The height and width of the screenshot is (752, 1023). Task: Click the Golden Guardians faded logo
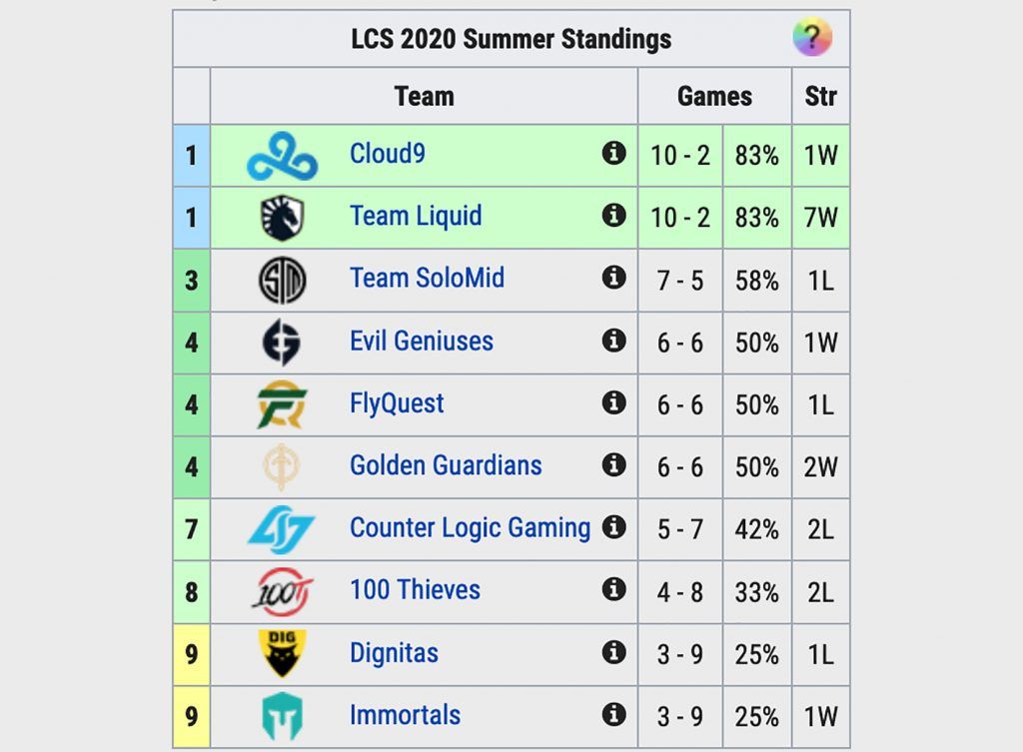(x=281, y=467)
